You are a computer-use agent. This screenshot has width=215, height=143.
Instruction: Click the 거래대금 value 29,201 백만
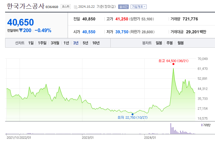click(x=196, y=32)
